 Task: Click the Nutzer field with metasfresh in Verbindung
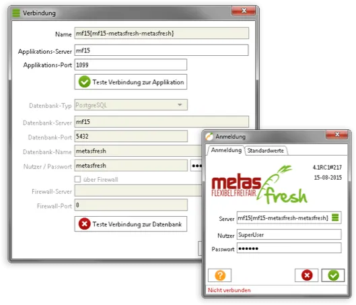tap(131, 166)
